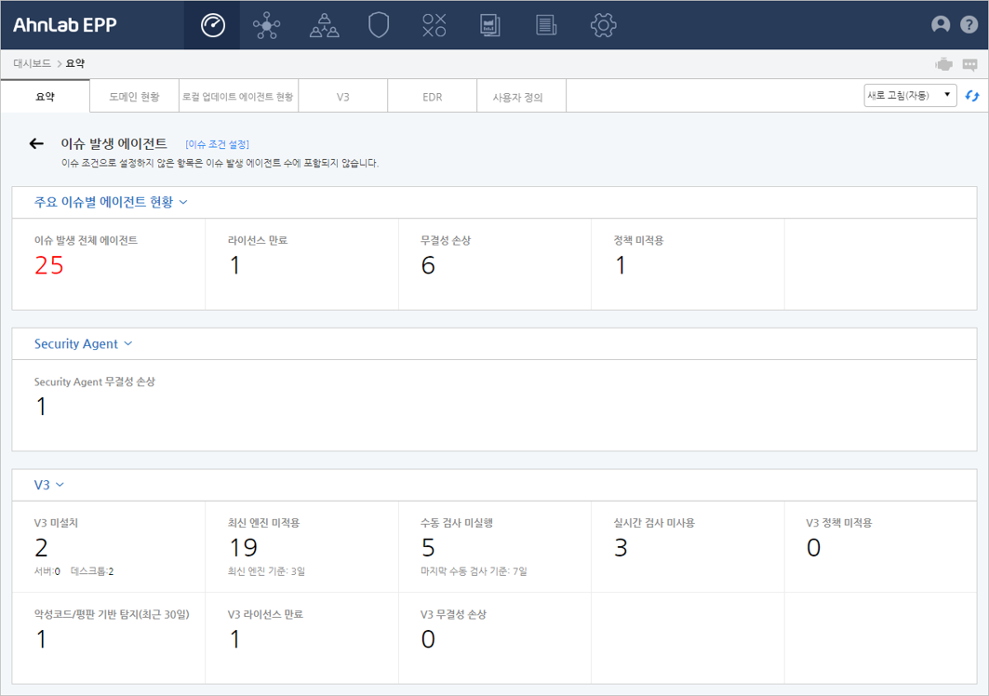
Task: Open the reports chart icon in top bar
Action: (490, 25)
